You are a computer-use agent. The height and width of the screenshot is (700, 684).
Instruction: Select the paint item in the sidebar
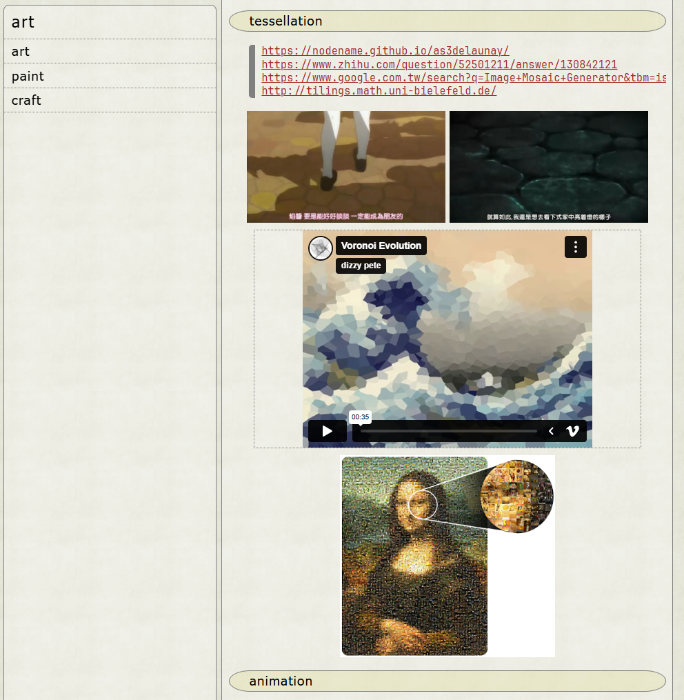pyautogui.click(x=28, y=76)
